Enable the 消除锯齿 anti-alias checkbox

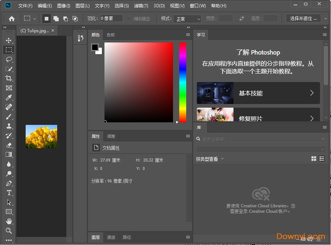129,19
